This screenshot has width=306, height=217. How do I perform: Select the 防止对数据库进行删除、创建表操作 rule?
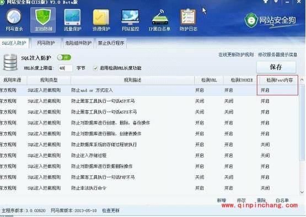[x=149, y=134]
